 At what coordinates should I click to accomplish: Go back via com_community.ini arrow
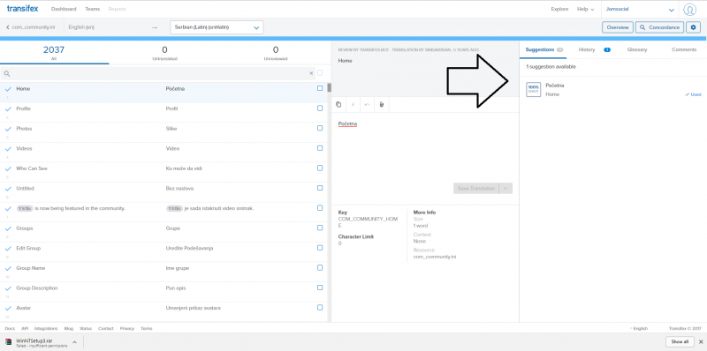pos(8,27)
